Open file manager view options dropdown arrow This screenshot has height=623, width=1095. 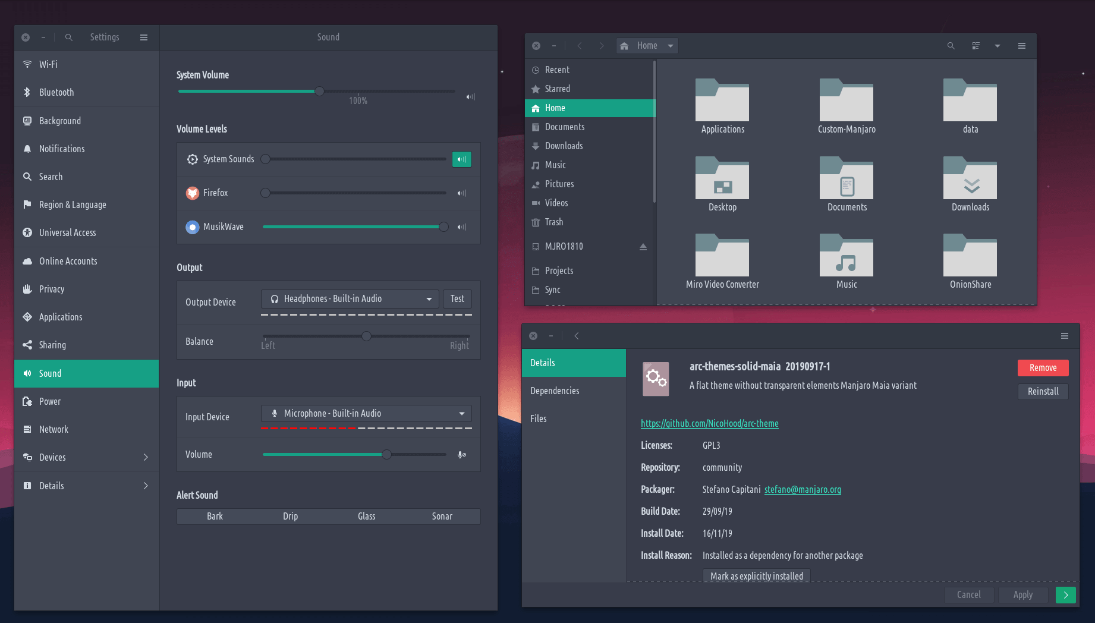tap(998, 46)
